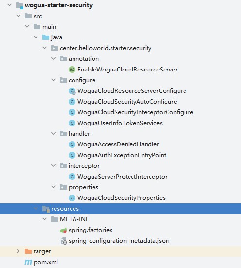Click the JSON file icon of spring-configuration-metadata.json

[64, 241]
